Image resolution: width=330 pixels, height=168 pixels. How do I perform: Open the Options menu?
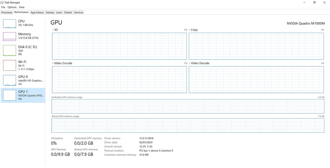(x=12, y=7)
